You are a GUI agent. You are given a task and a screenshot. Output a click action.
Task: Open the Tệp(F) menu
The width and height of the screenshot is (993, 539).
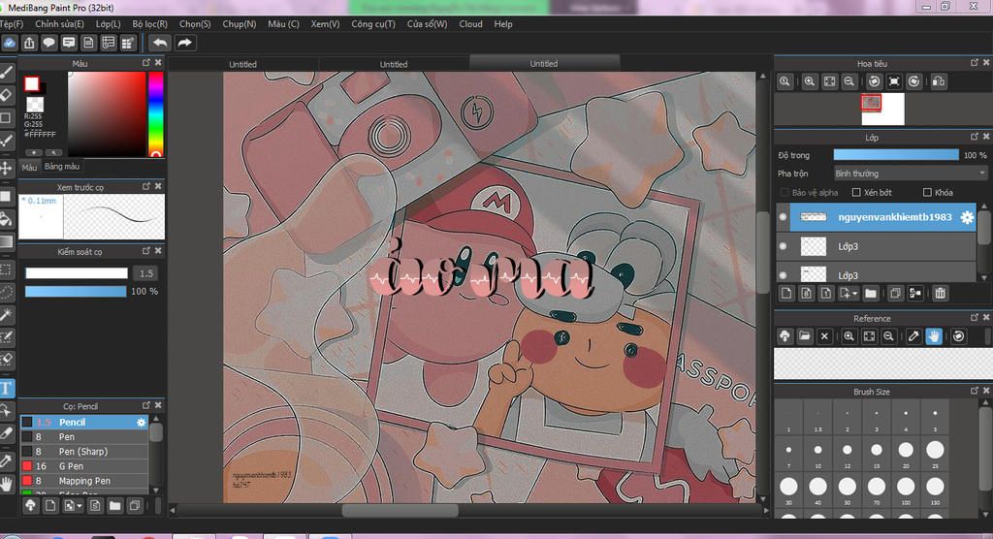point(12,23)
